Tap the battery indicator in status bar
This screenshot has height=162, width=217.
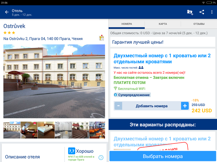click(209, 2)
